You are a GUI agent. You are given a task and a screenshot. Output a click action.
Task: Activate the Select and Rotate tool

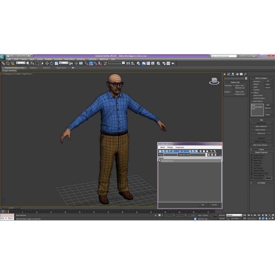coord(51,63)
